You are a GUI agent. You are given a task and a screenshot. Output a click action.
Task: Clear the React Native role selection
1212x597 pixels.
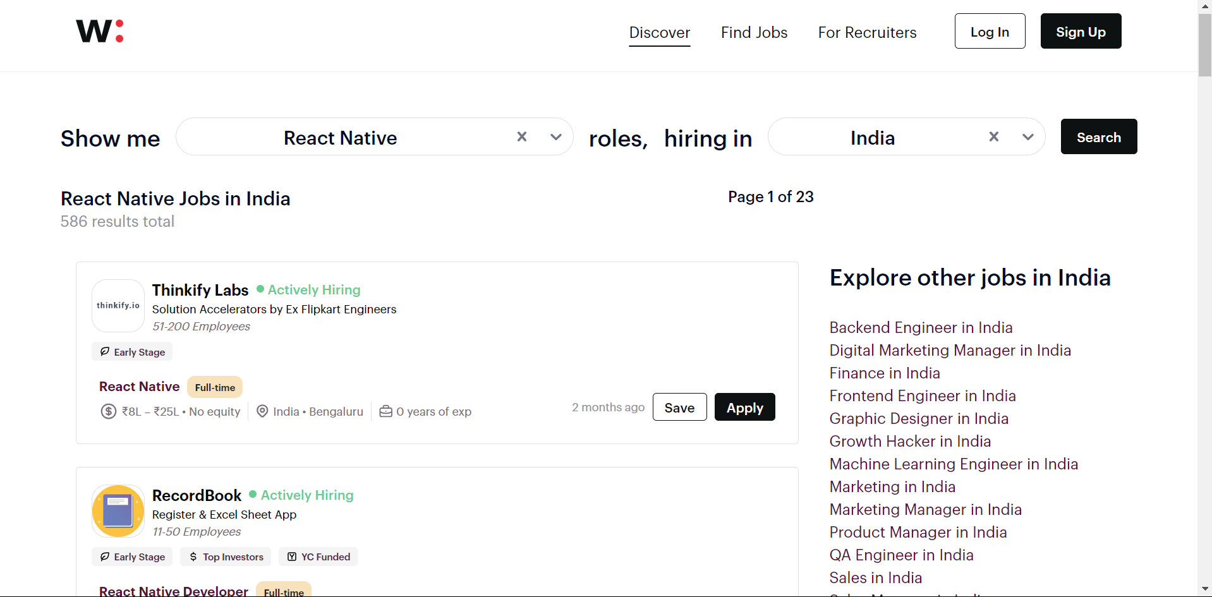tap(522, 136)
